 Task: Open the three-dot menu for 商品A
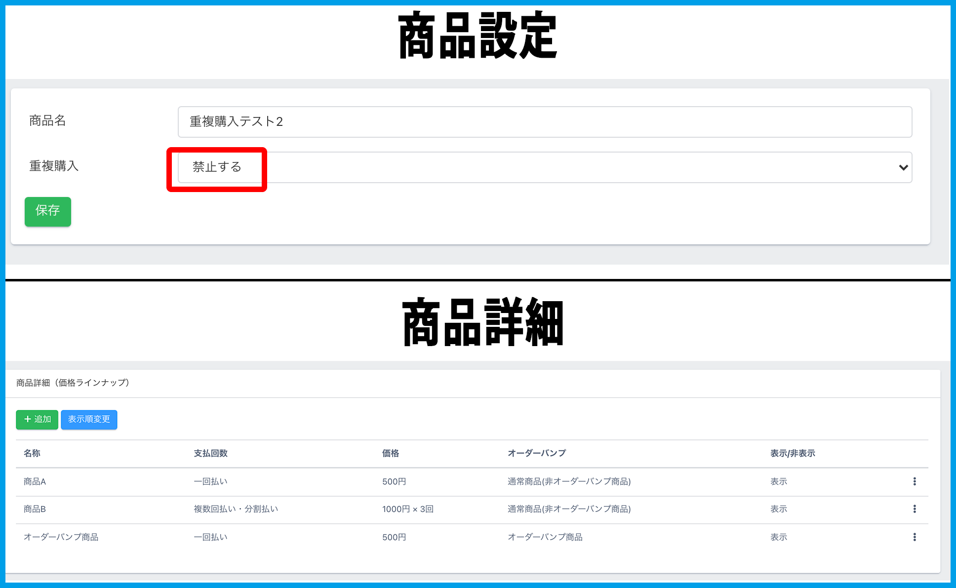click(915, 481)
